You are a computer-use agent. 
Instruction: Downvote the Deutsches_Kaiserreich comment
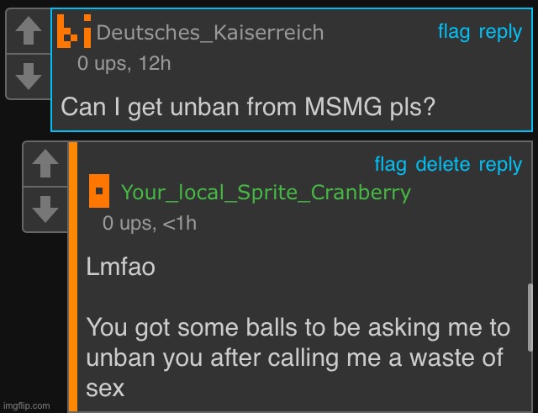(29, 77)
